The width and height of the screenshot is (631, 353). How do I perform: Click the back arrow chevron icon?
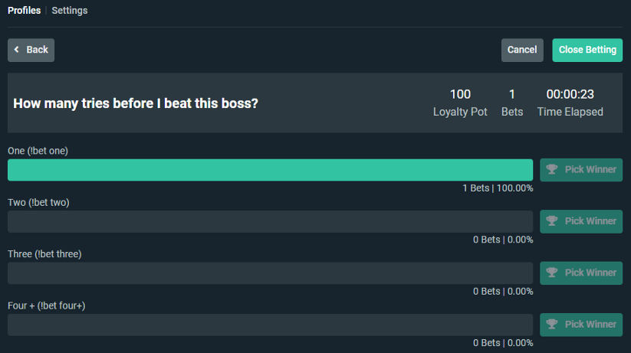[x=17, y=50]
